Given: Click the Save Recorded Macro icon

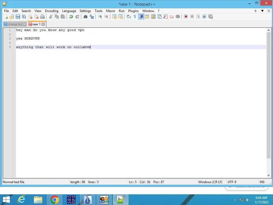Looking at the screenshot, I should pos(211,17).
